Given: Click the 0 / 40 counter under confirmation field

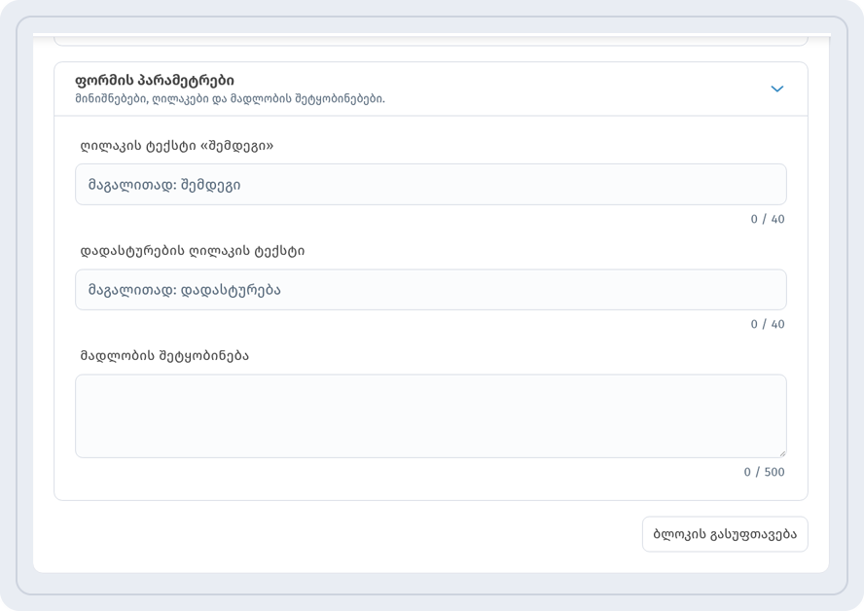Looking at the screenshot, I should (x=768, y=325).
